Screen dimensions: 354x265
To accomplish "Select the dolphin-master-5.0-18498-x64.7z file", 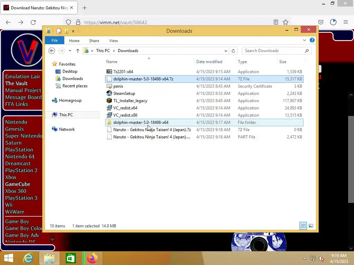I will pos(204,79).
